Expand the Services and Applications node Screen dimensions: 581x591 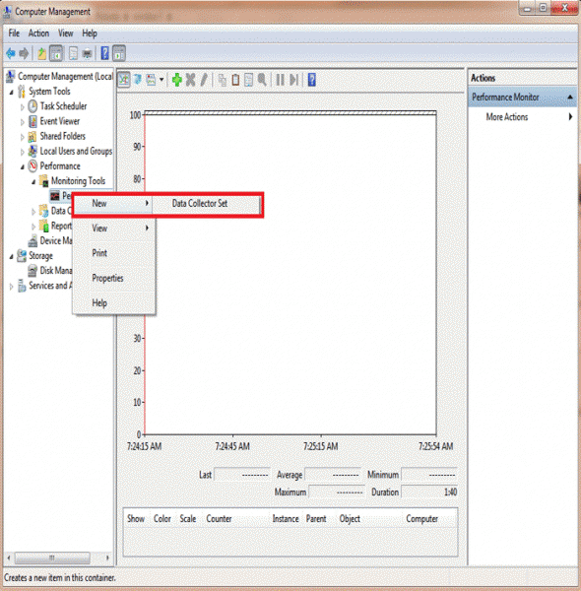[x=11, y=287]
